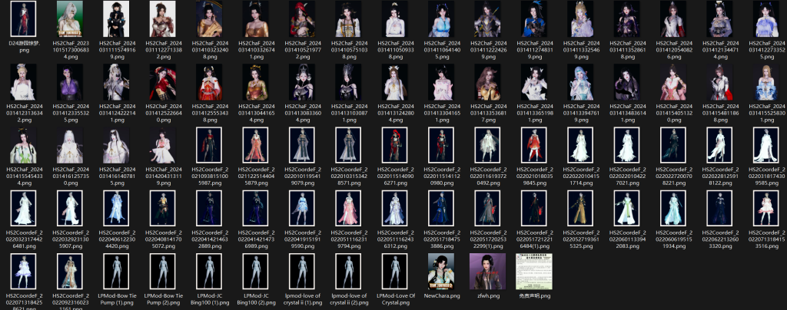787x310 pixels.
Task: Pick lpmod-love of crystal ii (2).png
Action: tap(349, 270)
